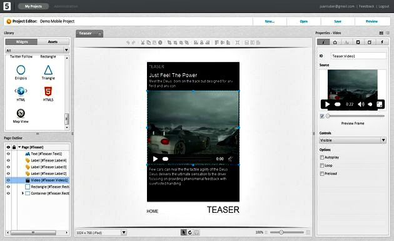Screen dimensions: 394x241
Task: Expand the Container [#Teaser.Rect] node
Action: tap(23, 193)
